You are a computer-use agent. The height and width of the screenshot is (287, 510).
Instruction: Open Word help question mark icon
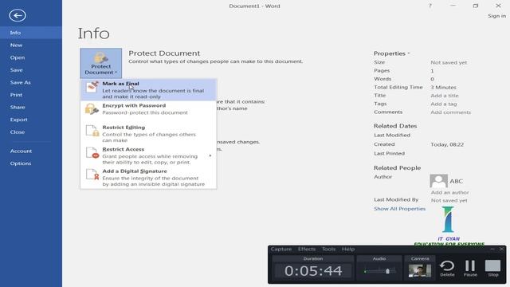tap(430, 6)
